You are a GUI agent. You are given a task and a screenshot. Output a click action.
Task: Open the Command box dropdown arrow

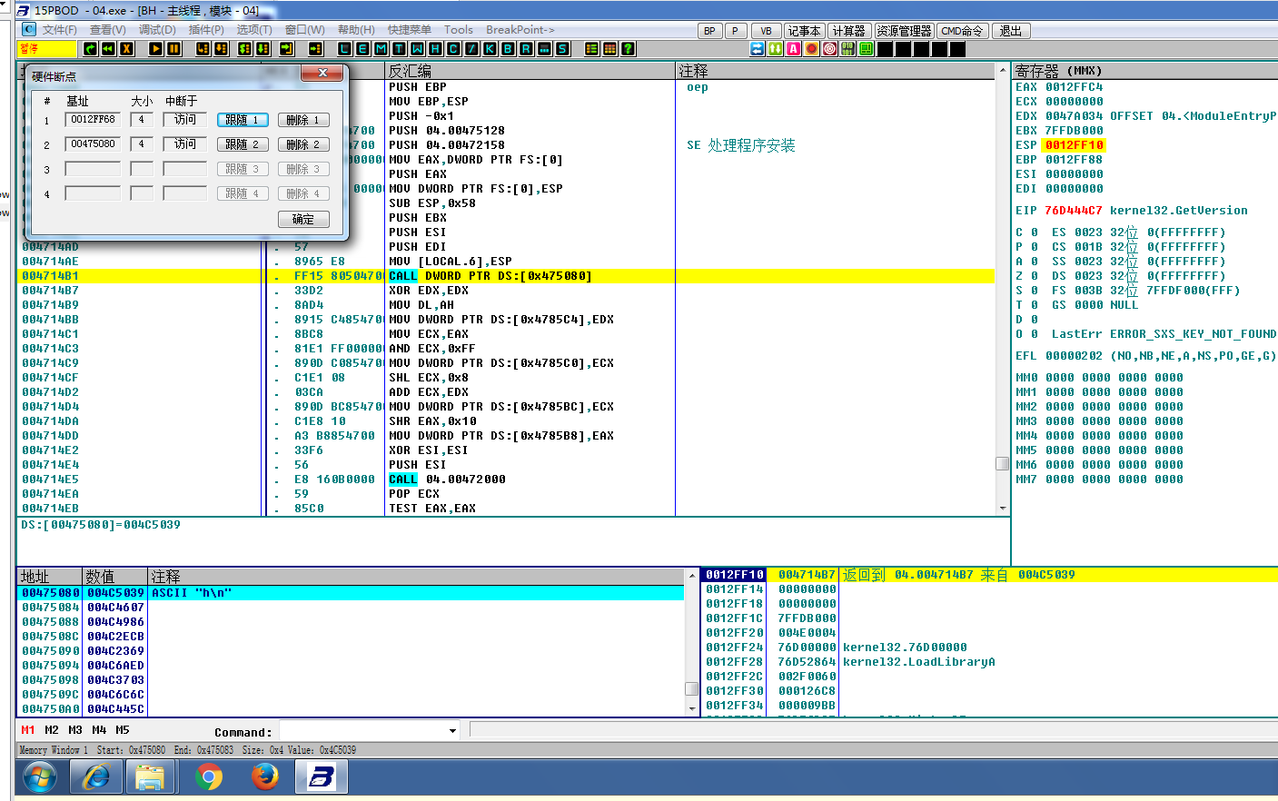click(x=452, y=731)
